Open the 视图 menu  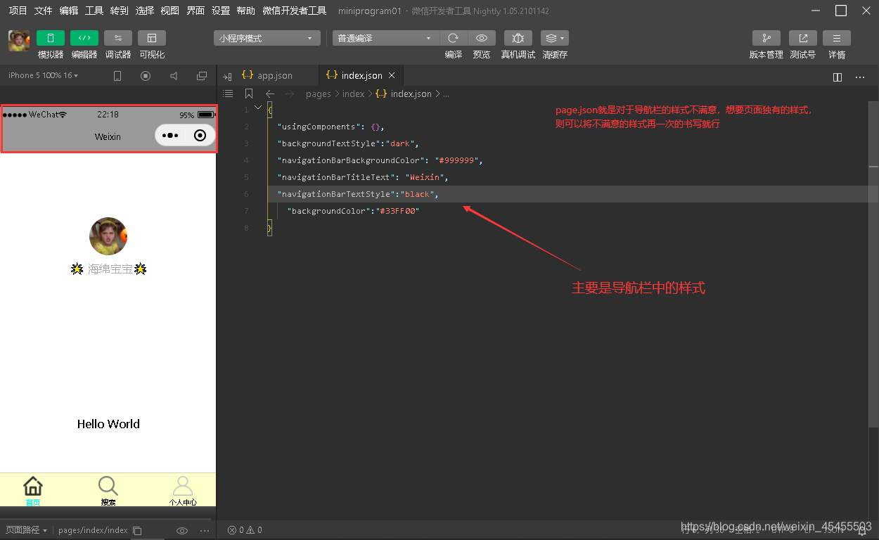(x=170, y=11)
